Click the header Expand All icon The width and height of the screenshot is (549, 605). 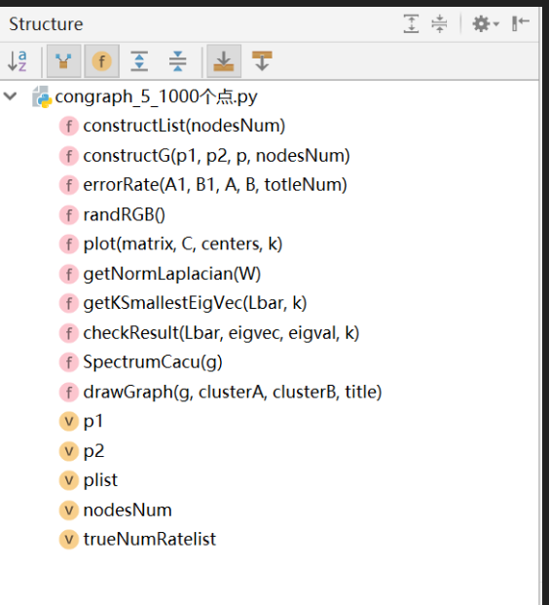tap(411, 24)
